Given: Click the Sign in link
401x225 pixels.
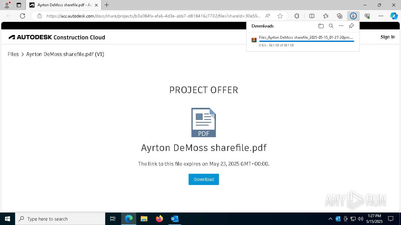Looking at the screenshot, I should point(388,37).
